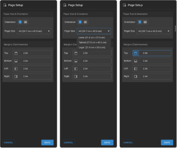Select landscape orientation in the left panel
Image resolution: width=177 pixels, height=148 pixels.
(25, 22)
